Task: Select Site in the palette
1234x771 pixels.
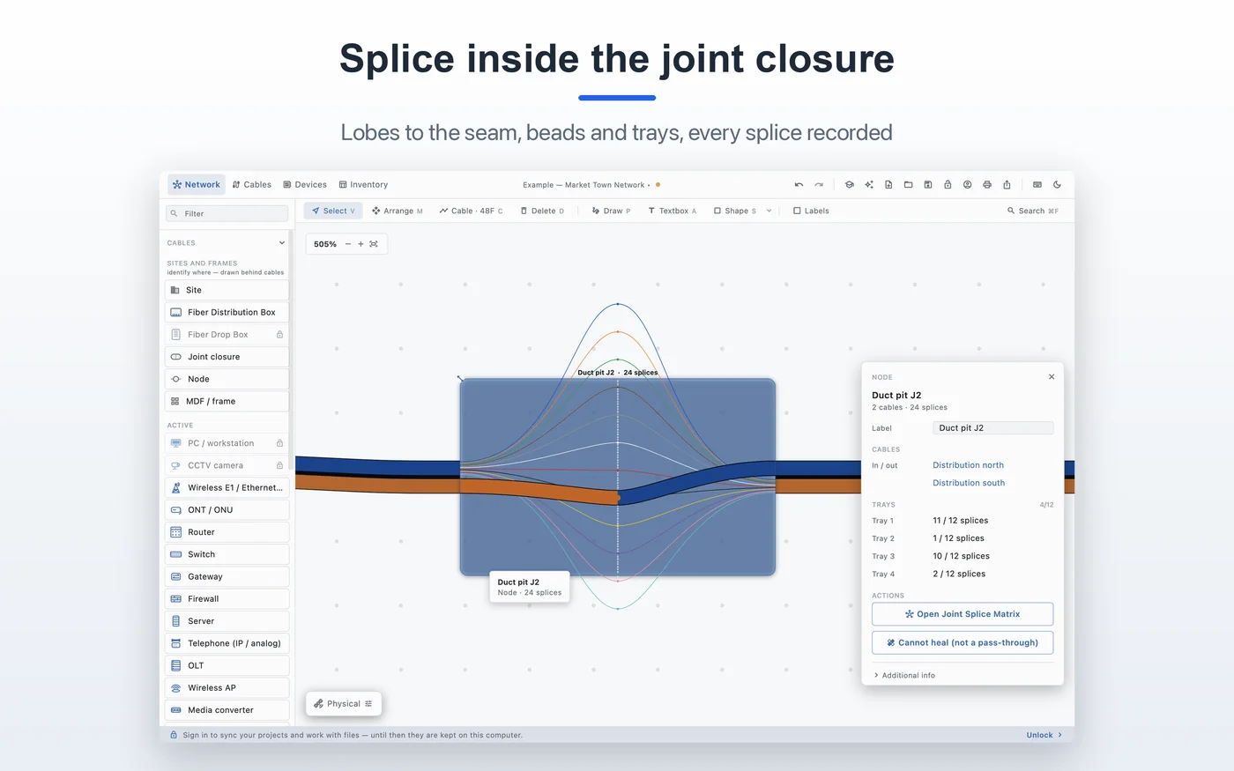Action: (227, 290)
